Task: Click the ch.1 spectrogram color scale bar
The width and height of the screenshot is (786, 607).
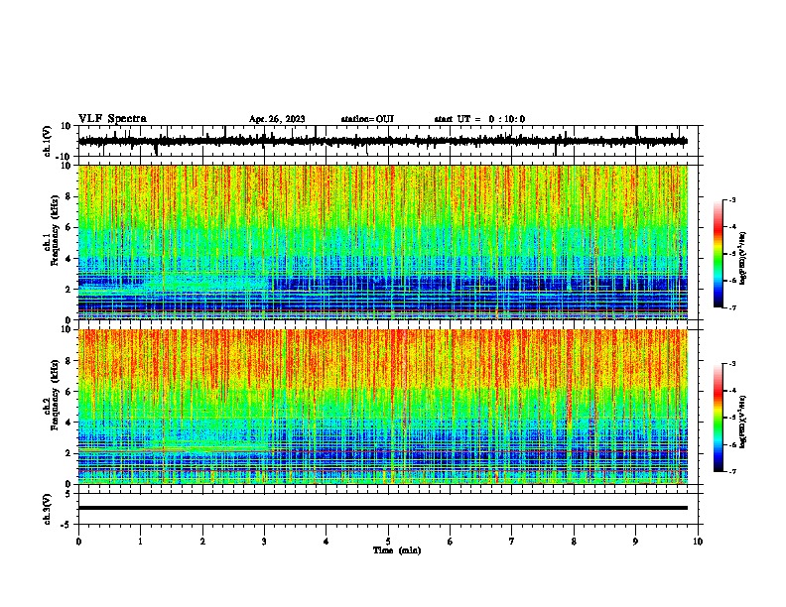Action: pyautogui.click(x=719, y=254)
